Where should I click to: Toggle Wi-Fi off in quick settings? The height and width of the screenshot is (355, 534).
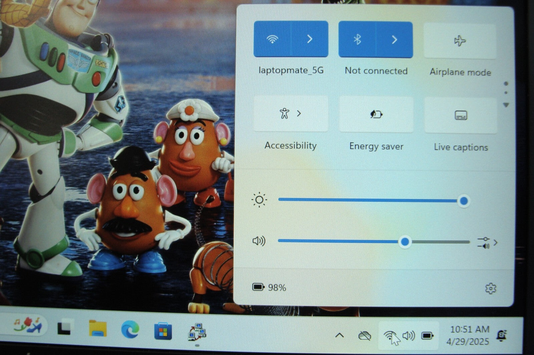[x=272, y=39]
